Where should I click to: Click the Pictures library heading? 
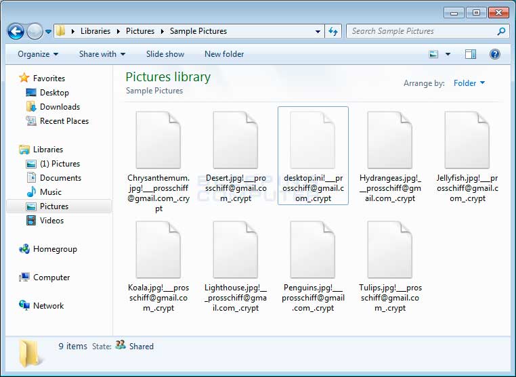coord(168,77)
